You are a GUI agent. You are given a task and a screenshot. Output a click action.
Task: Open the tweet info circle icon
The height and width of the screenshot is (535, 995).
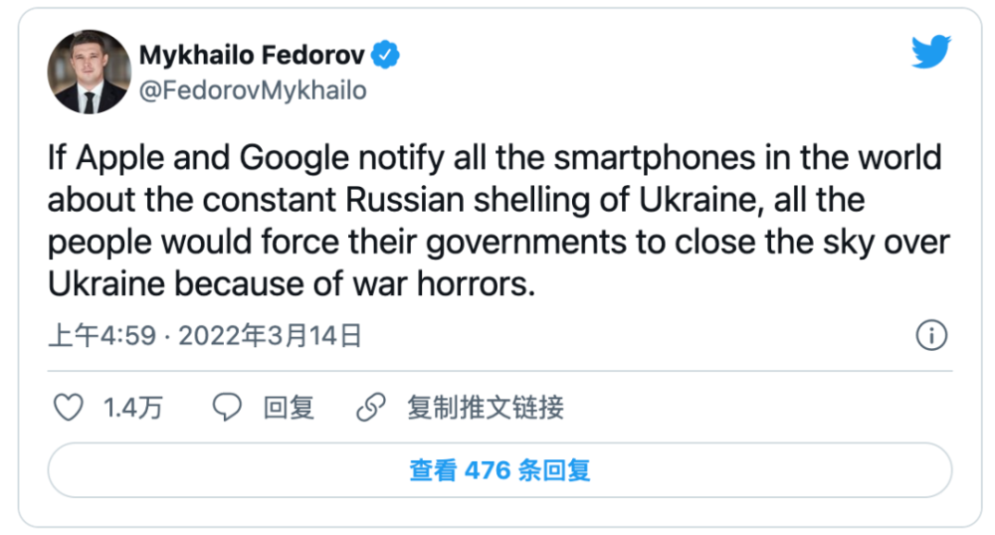(x=931, y=335)
